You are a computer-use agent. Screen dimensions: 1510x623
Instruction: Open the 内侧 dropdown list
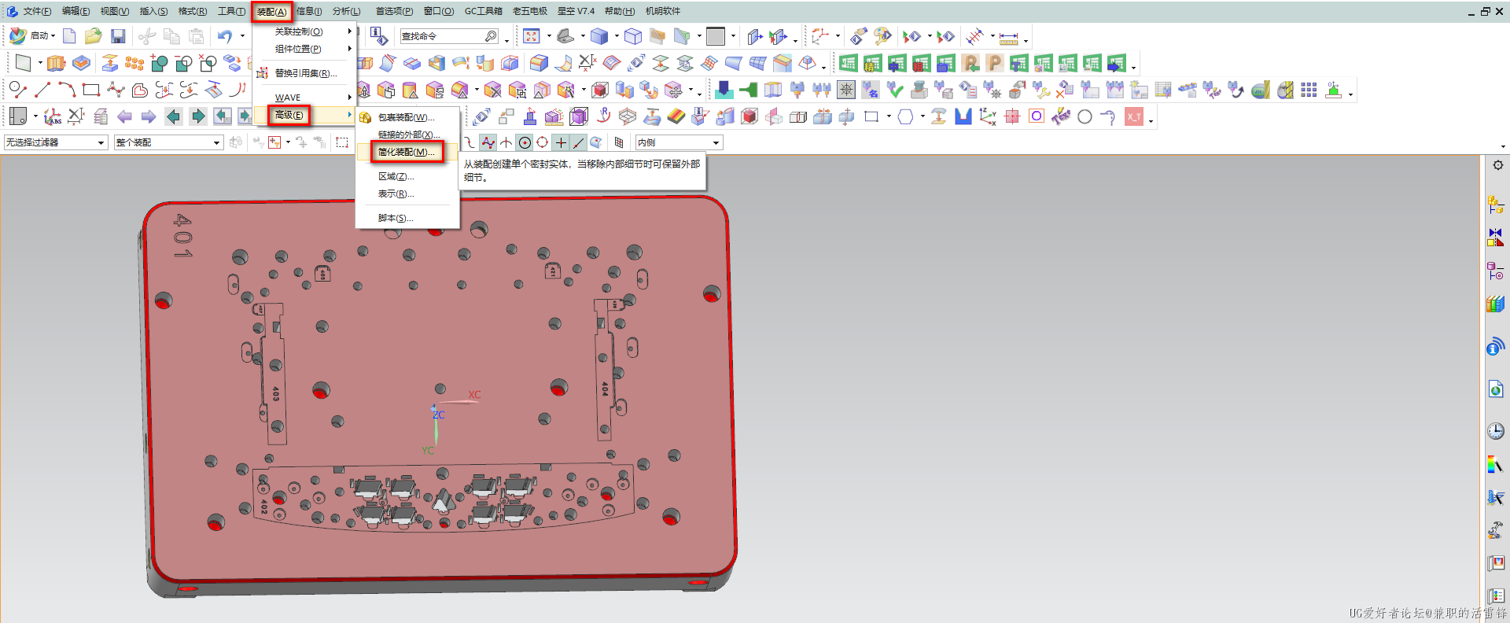pyautogui.click(x=679, y=142)
